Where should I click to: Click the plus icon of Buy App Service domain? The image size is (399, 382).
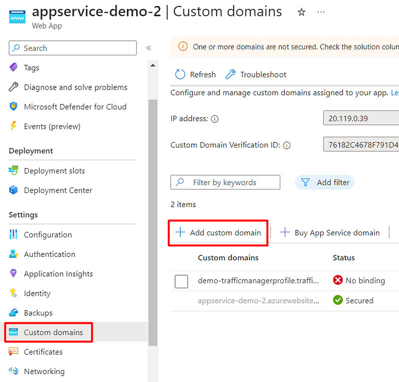pos(285,232)
